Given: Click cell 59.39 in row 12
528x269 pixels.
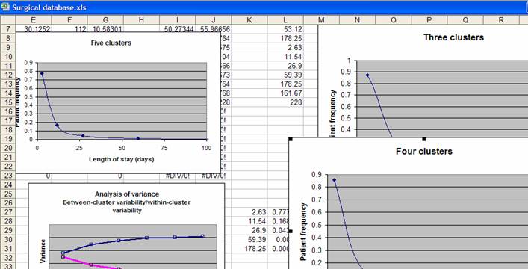Looking at the screenshot, I should click(x=285, y=75).
